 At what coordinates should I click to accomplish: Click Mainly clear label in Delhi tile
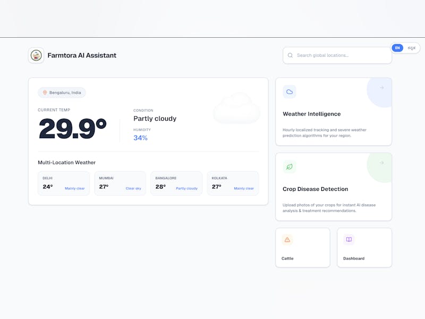point(74,188)
